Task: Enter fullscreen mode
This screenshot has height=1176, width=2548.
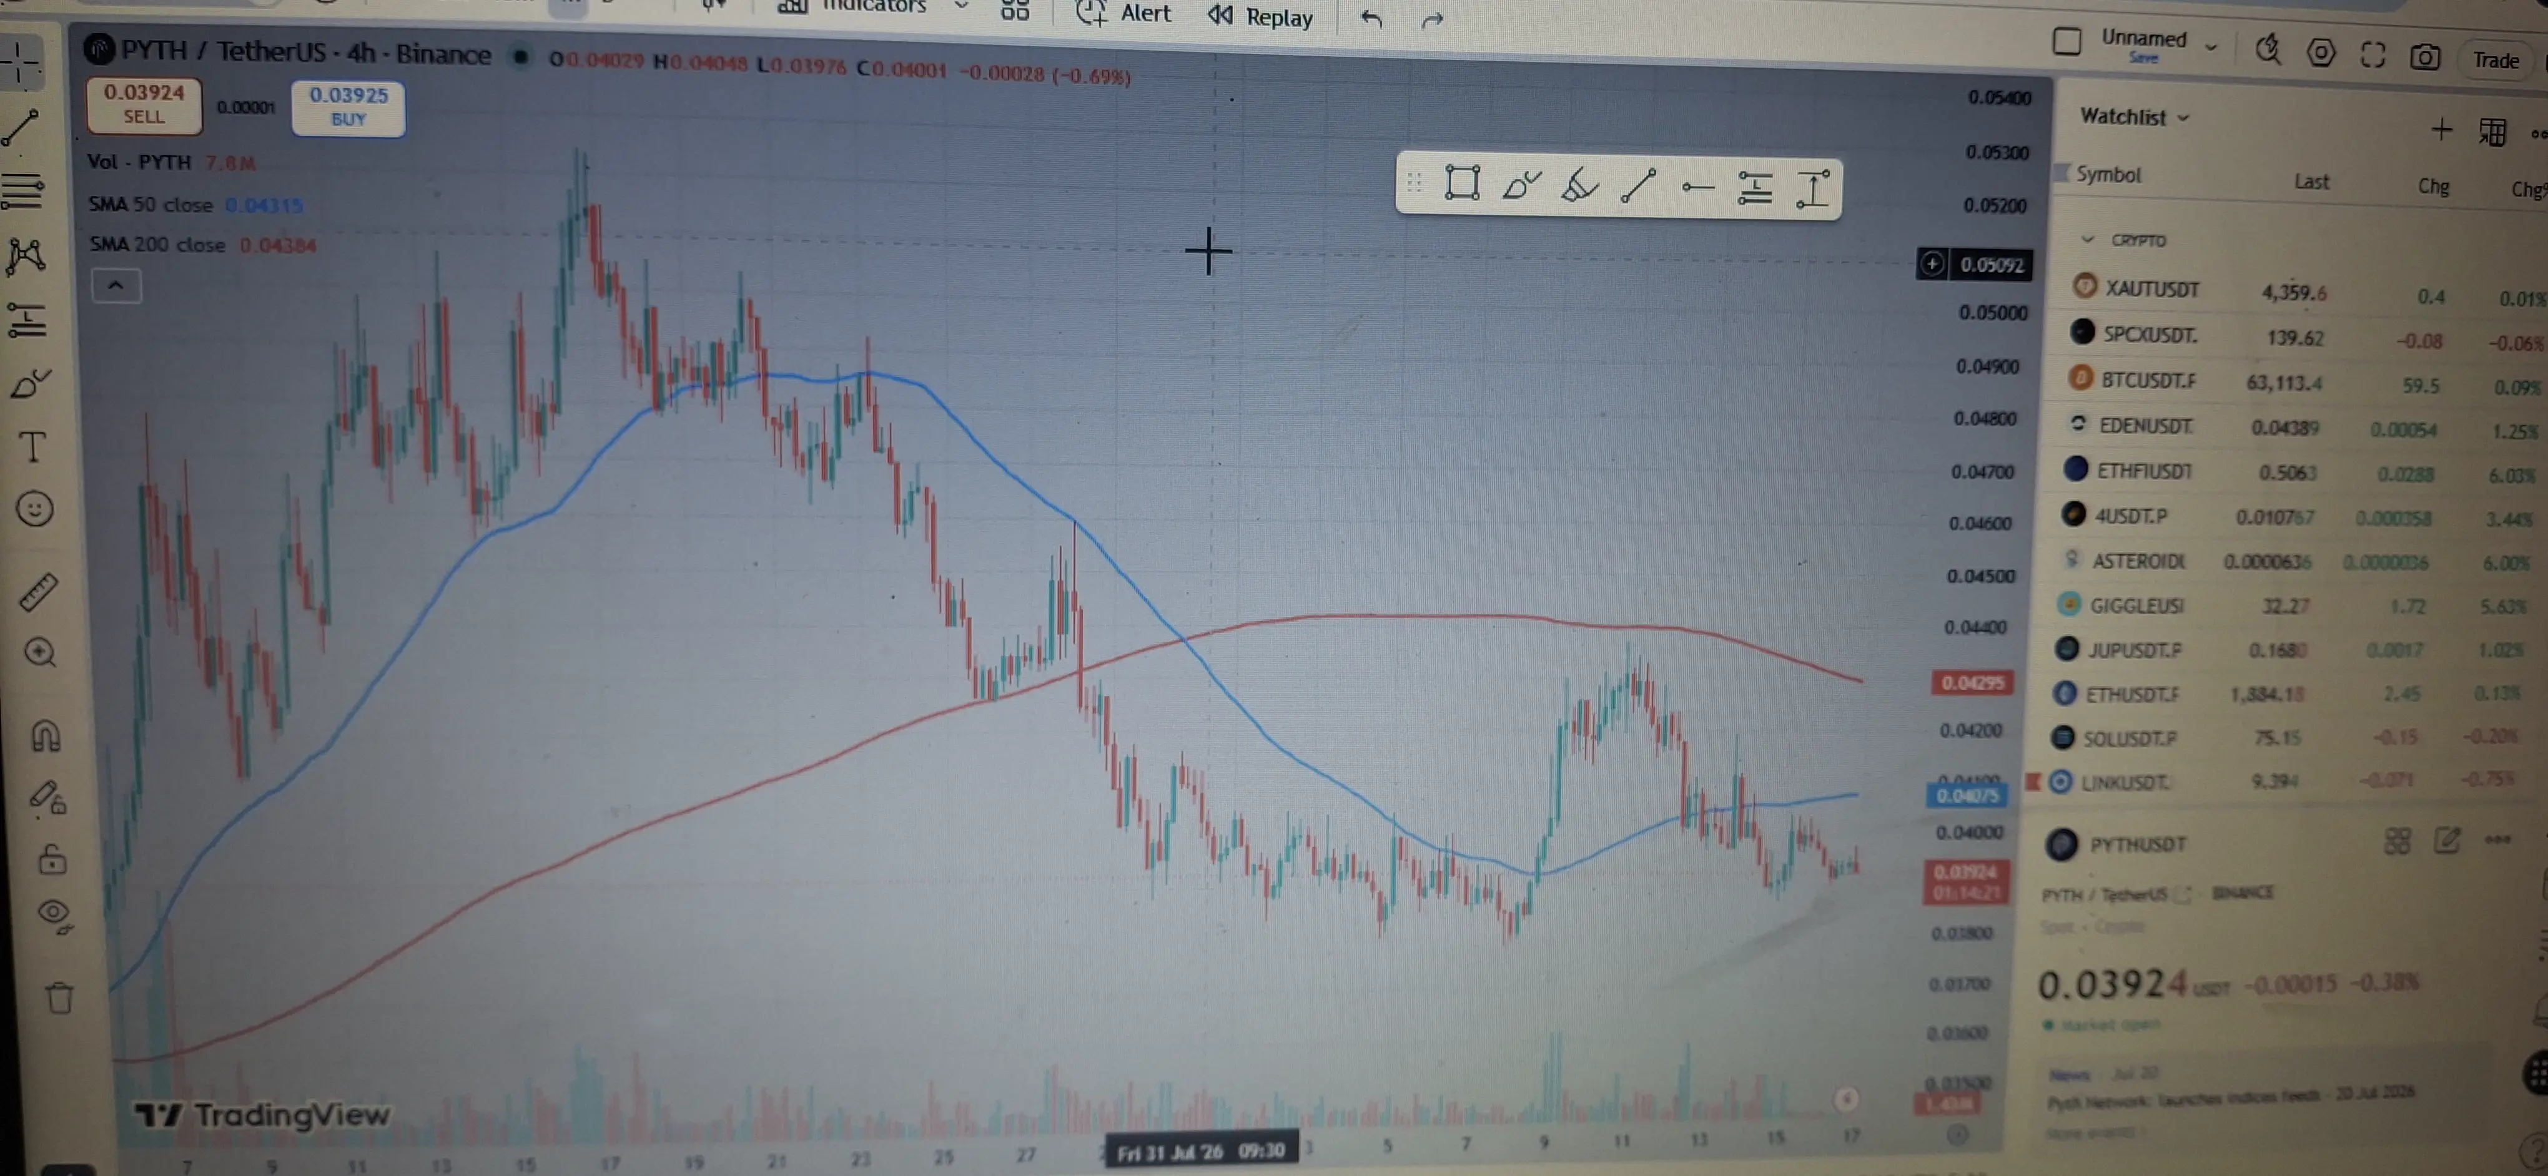Action: (2373, 56)
